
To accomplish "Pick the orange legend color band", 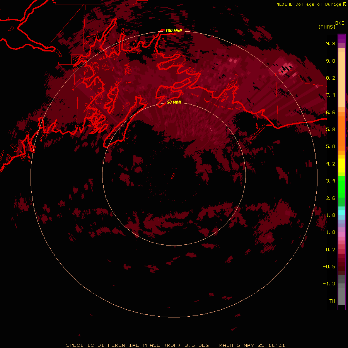I will click(x=341, y=133).
